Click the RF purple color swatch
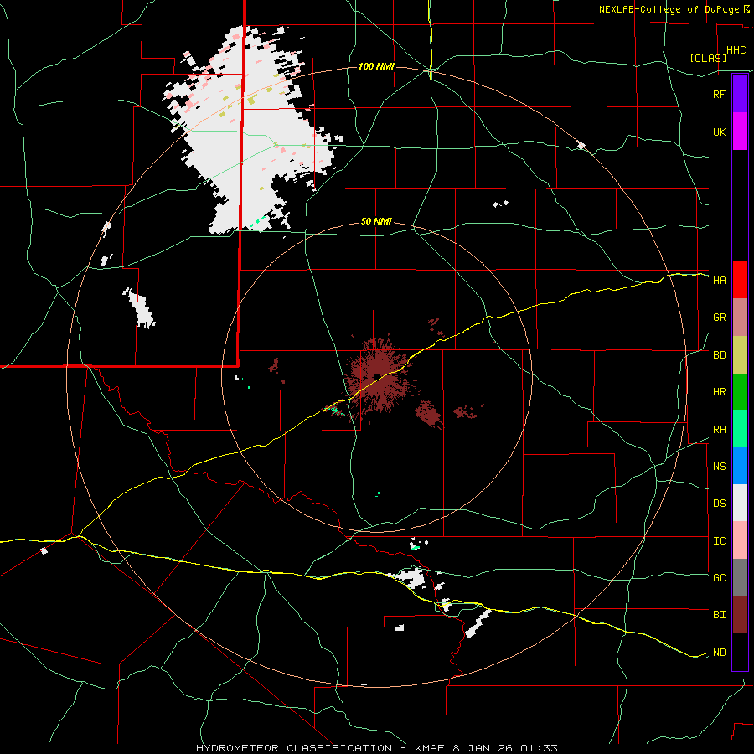Viewport: 754px width, 754px height. coord(740,94)
